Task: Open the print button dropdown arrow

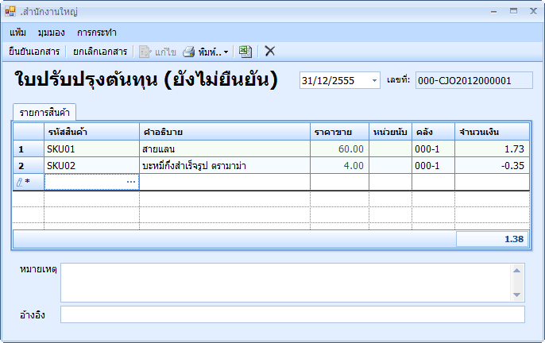Action: pos(226,52)
